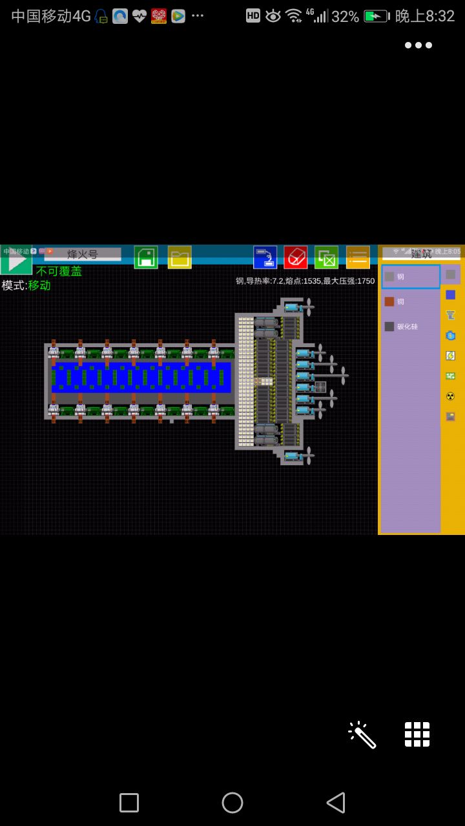This screenshot has width=465, height=826.
Task: Tap the Android recent apps square button
Action: pos(129,803)
